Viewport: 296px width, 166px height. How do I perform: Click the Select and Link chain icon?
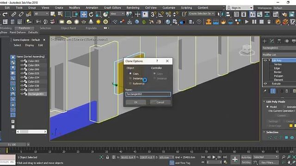pos(13,14)
